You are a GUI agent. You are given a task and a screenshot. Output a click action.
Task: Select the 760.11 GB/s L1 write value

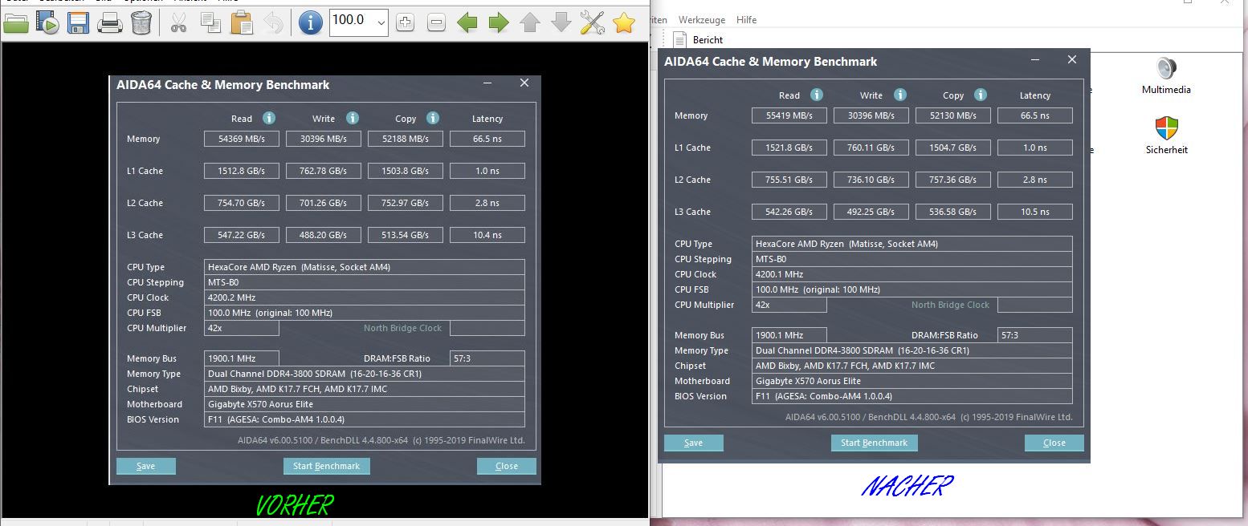tap(871, 148)
